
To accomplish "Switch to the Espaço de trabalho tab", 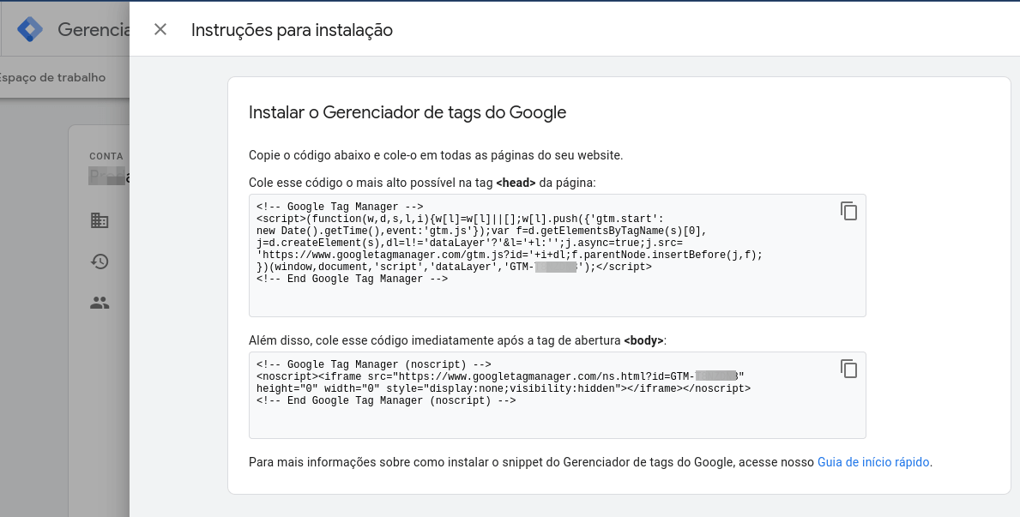I will 52,77.
